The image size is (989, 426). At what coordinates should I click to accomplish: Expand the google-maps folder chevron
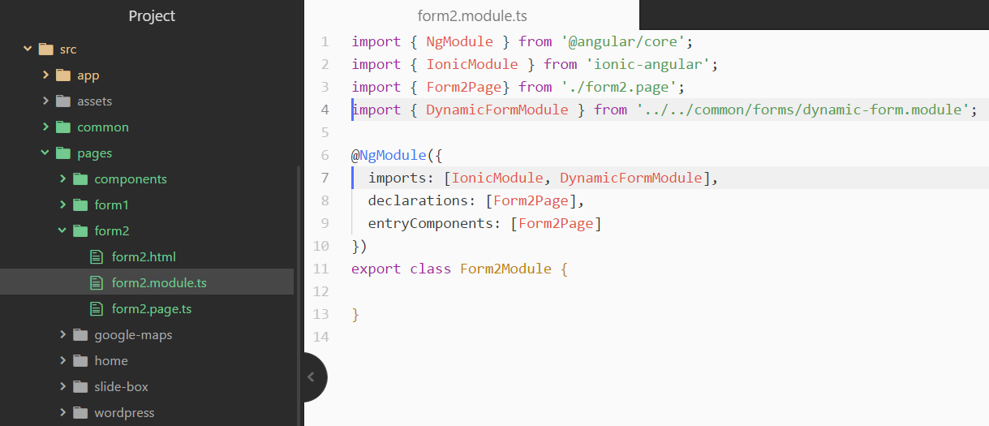[x=62, y=335]
